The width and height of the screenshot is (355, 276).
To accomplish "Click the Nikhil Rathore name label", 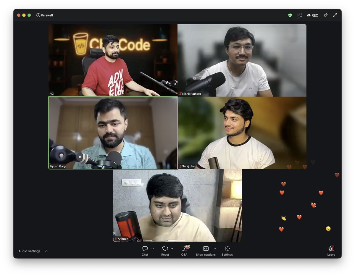I will pos(191,94).
